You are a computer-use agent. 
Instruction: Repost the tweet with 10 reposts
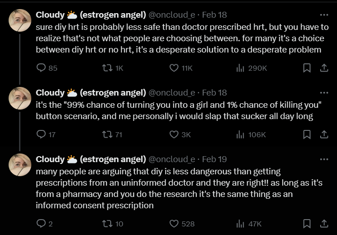pyautogui.click(x=108, y=224)
